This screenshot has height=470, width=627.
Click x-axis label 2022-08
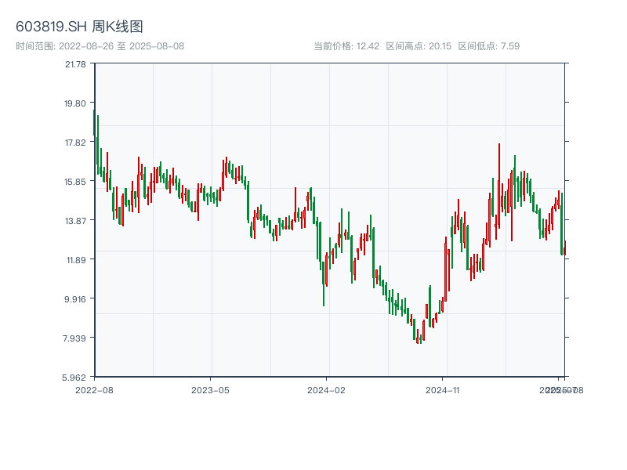point(94,390)
